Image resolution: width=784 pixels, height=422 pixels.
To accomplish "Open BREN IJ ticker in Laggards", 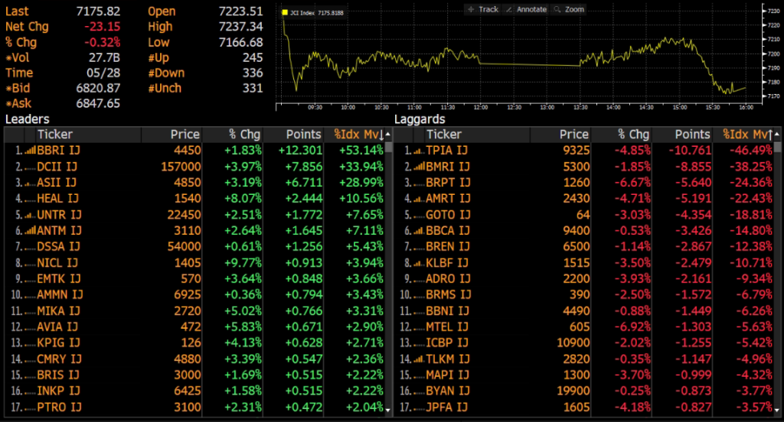I will coord(448,247).
